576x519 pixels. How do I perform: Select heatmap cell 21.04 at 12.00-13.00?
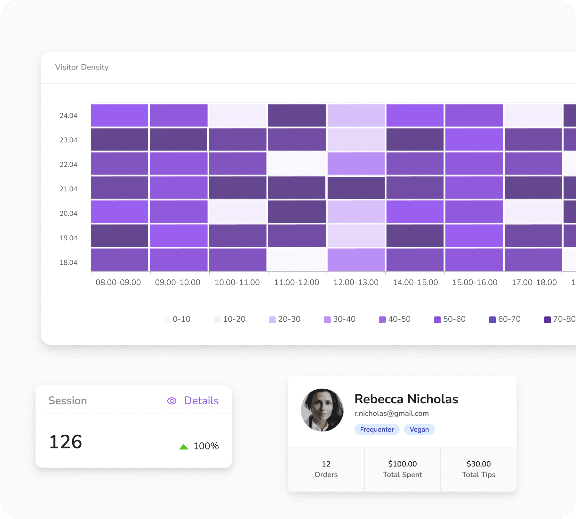[356, 188]
